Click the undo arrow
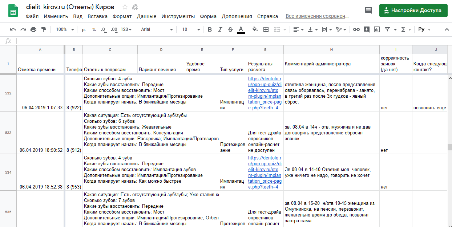 click(13, 29)
